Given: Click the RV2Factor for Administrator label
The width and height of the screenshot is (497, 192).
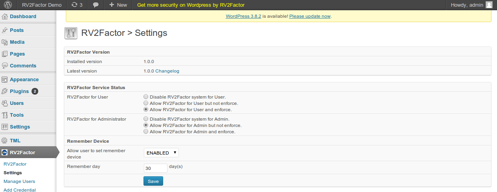Looking at the screenshot, I should tap(97, 119).
